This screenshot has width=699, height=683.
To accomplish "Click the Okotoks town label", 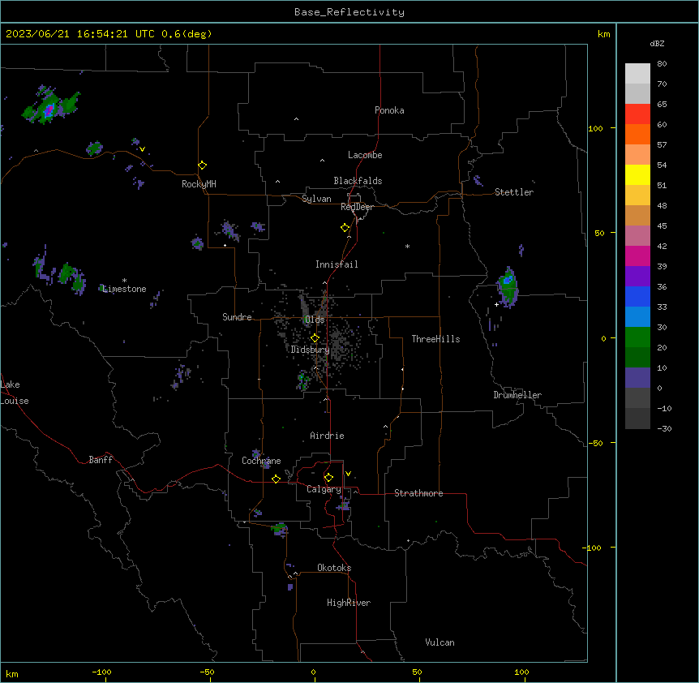I will pos(334,568).
